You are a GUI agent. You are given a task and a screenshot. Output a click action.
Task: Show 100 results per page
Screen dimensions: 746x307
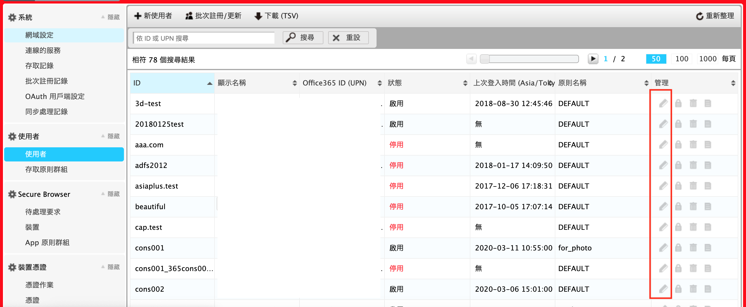pyautogui.click(x=682, y=59)
